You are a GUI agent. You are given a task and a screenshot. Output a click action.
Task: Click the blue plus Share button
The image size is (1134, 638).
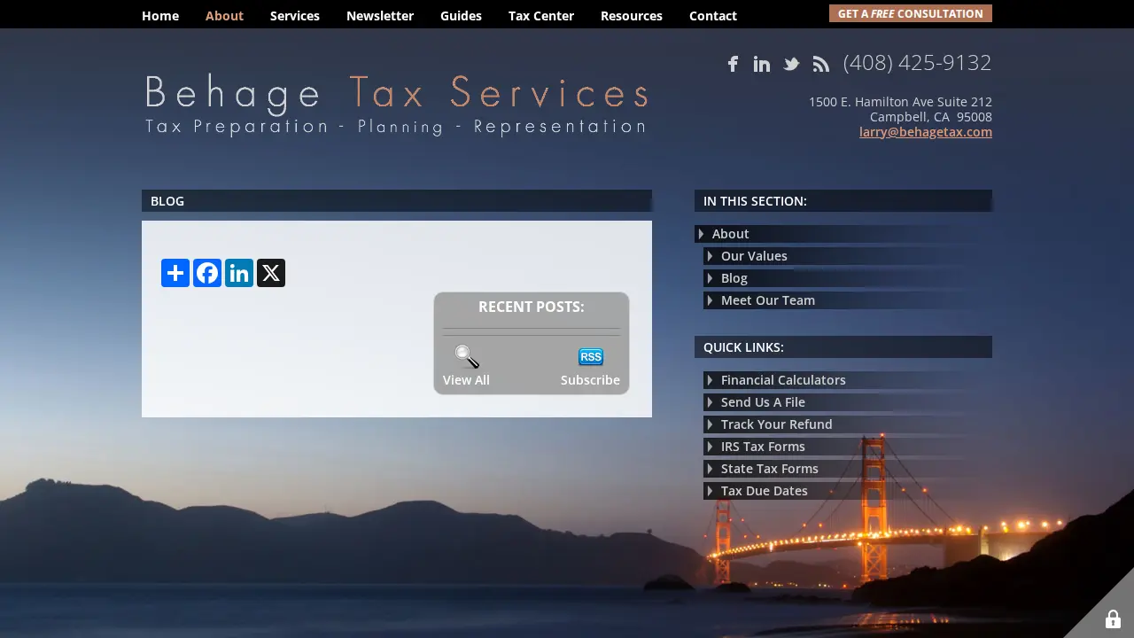click(175, 273)
